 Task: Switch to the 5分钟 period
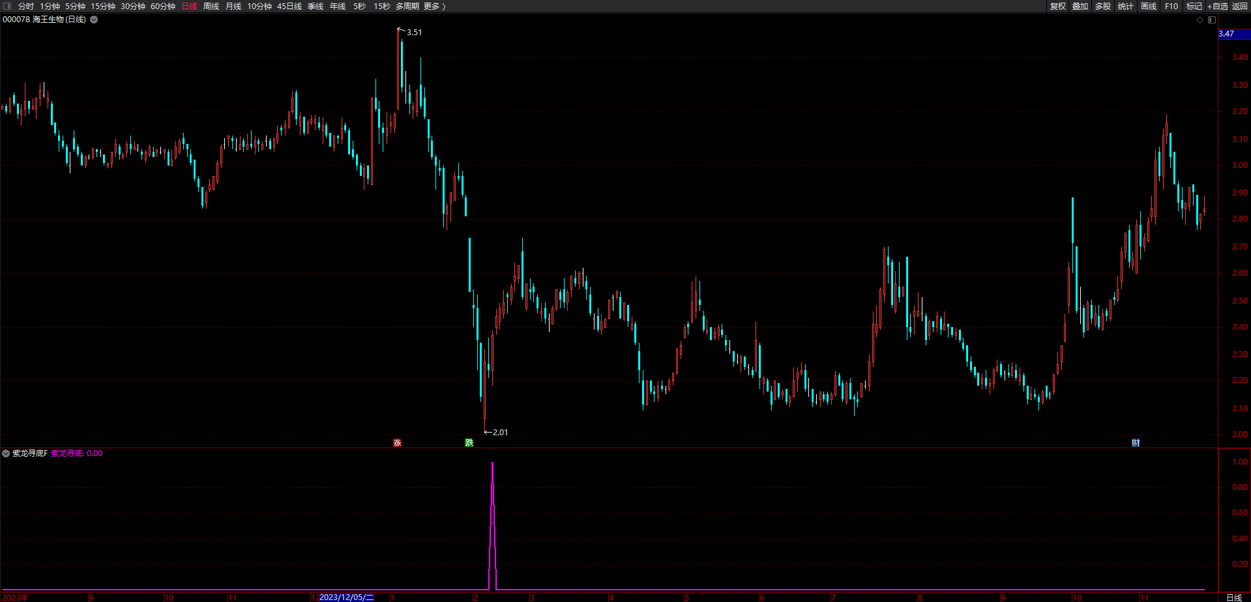pos(75,6)
